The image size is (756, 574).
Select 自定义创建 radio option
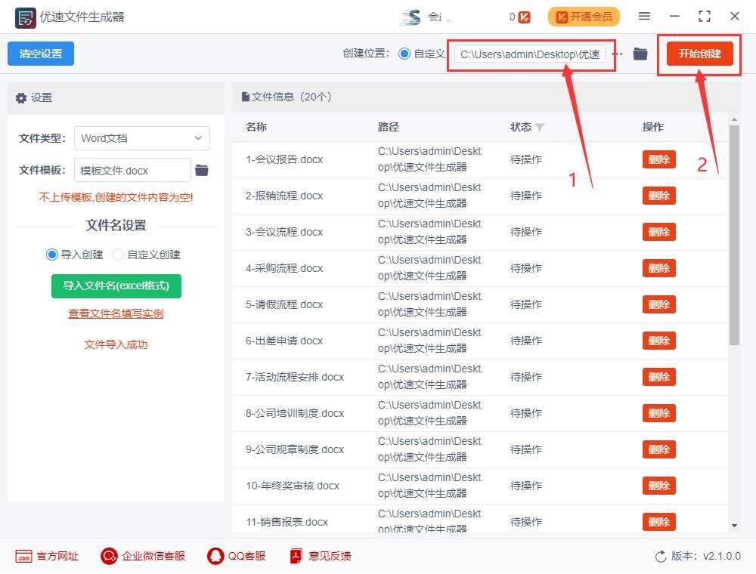pos(118,255)
